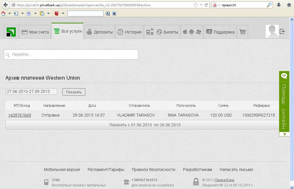Image resolution: width=294 pixels, height=189 pixels.
Task: Open Разработчикам link
Action: (197, 170)
